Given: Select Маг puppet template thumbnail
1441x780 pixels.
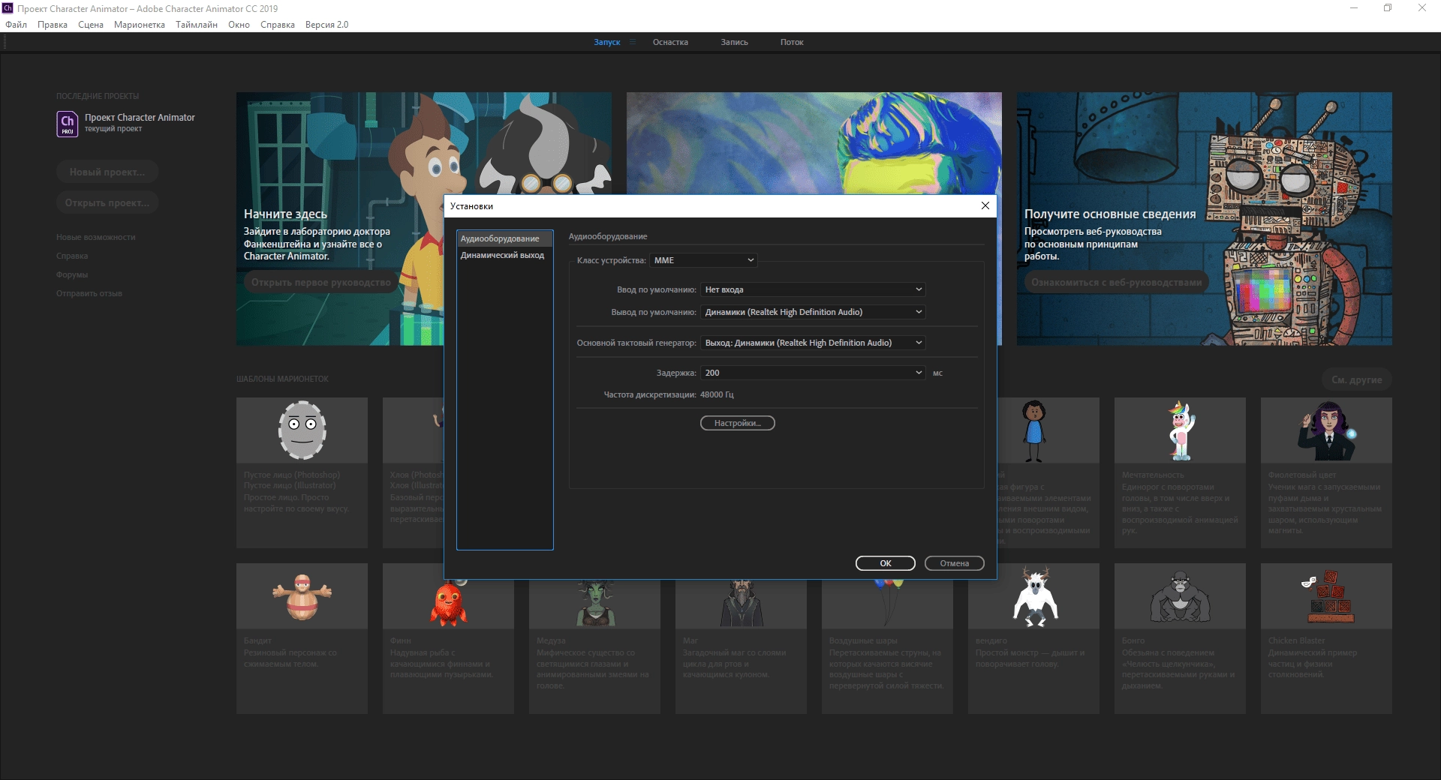Looking at the screenshot, I should coord(741,604).
